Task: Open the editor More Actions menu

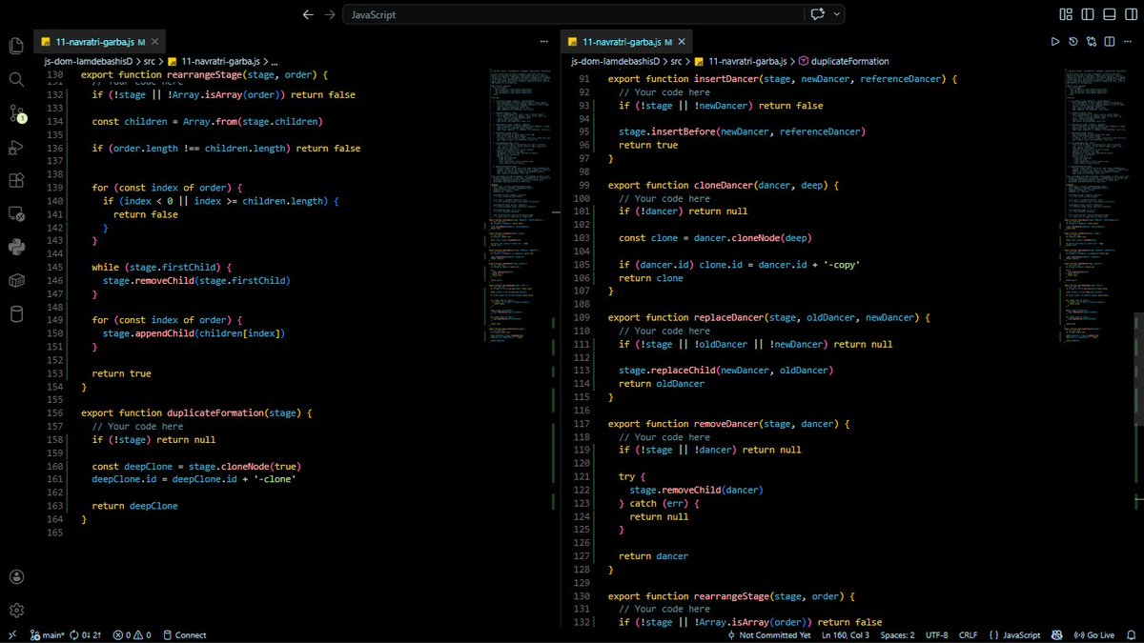Action: (1130, 41)
